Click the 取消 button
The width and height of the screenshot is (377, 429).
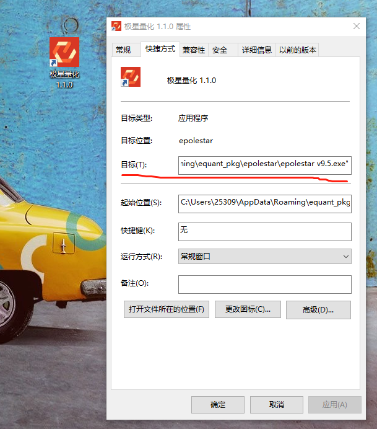click(277, 405)
